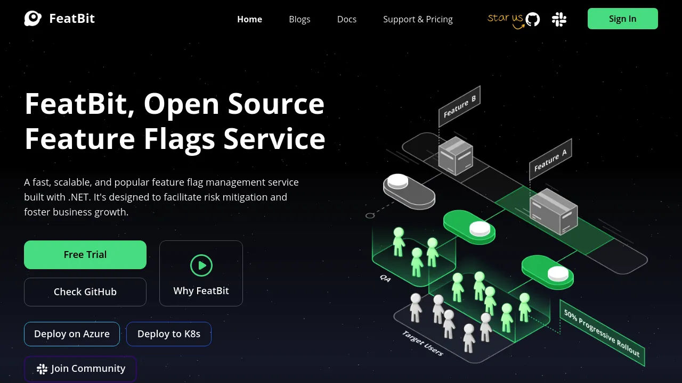The width and height of the screenshot is (682, 383).
Task: Click the Feature A flag label
Action: coord(550,159)
